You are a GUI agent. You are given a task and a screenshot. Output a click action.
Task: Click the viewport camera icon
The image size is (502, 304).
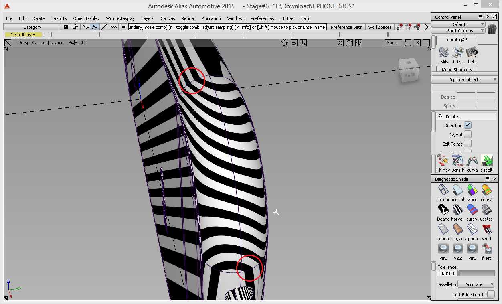[x=285, y=43]
